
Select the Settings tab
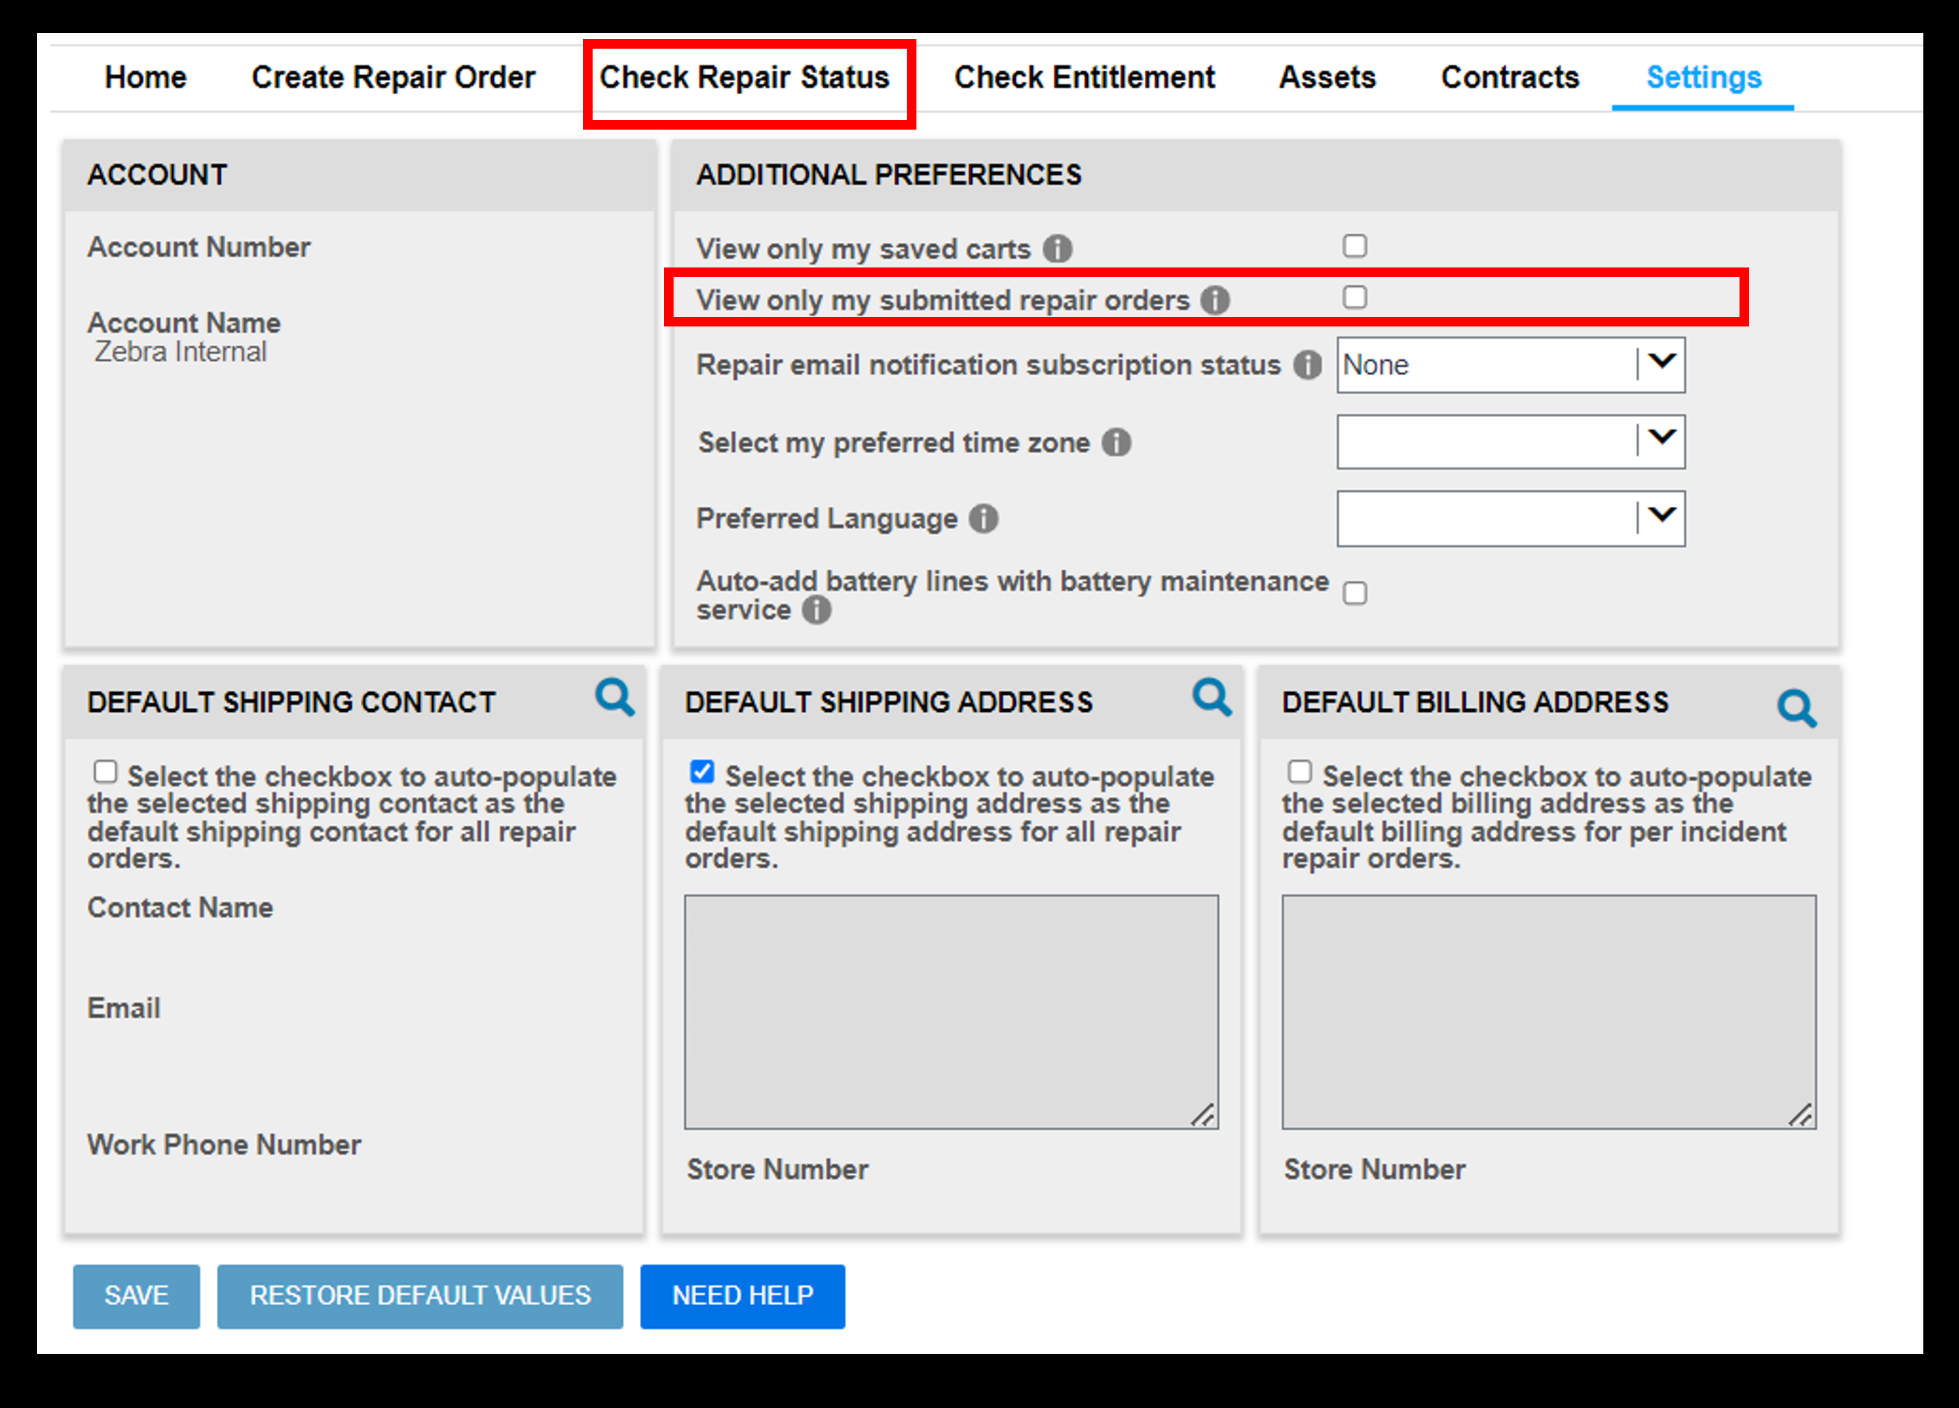point(1703,77)
